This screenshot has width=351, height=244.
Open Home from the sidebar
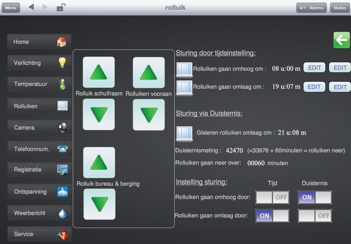[39, 42]
